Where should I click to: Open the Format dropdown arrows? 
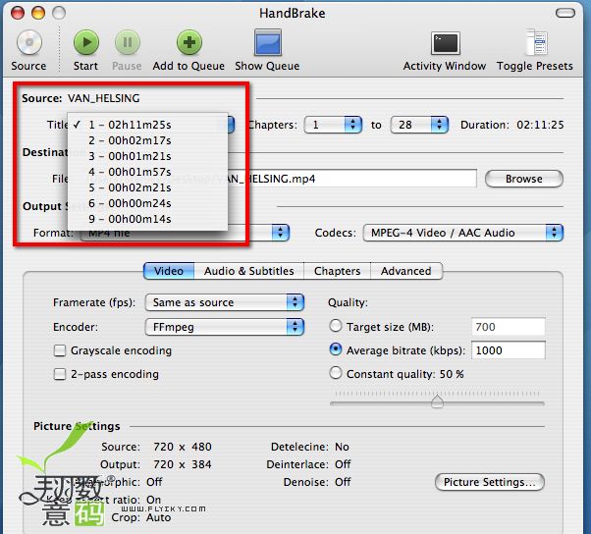point(280,233)
